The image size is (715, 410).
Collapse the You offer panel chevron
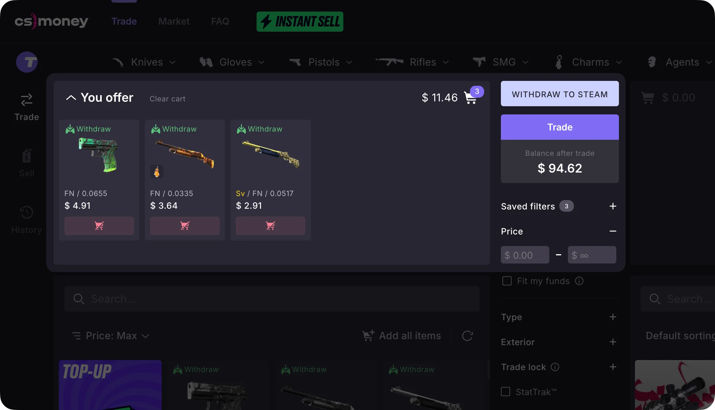[71, 98]
